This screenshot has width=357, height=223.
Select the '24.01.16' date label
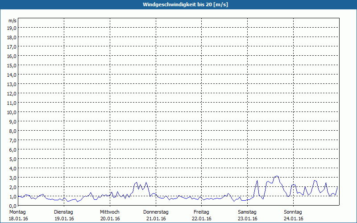tap(294, 219)
